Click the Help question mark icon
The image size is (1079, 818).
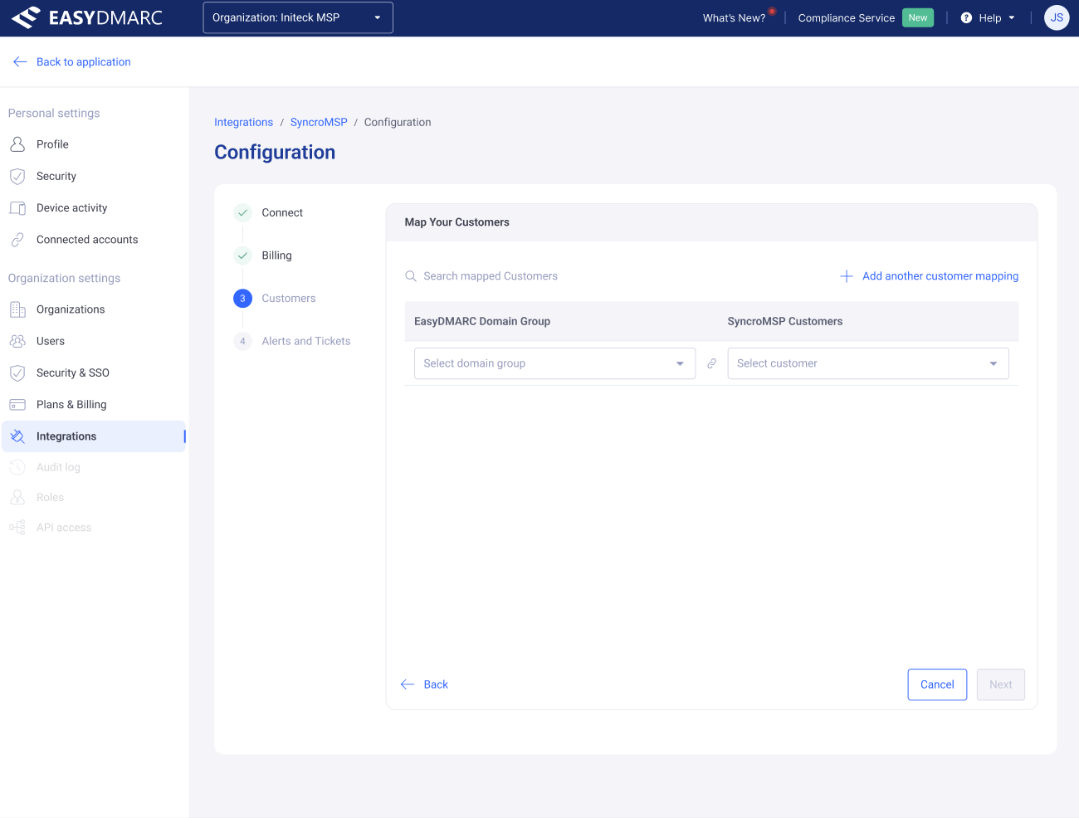pos(966,17)
